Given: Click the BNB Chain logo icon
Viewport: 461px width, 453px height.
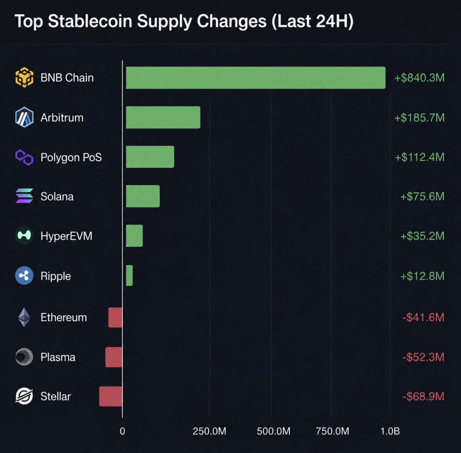Looking at the screenshot, I should 24,77.
